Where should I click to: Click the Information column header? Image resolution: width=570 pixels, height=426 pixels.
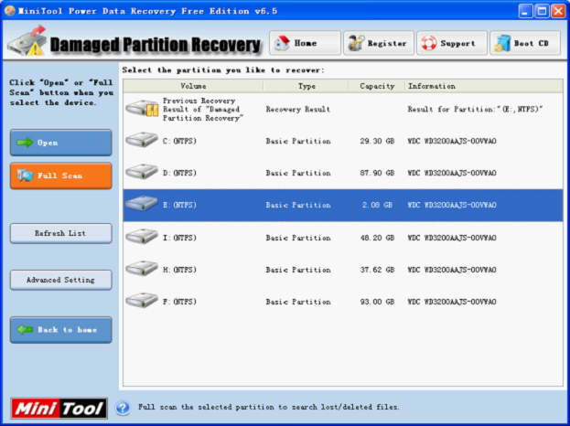tap(483, 86)
